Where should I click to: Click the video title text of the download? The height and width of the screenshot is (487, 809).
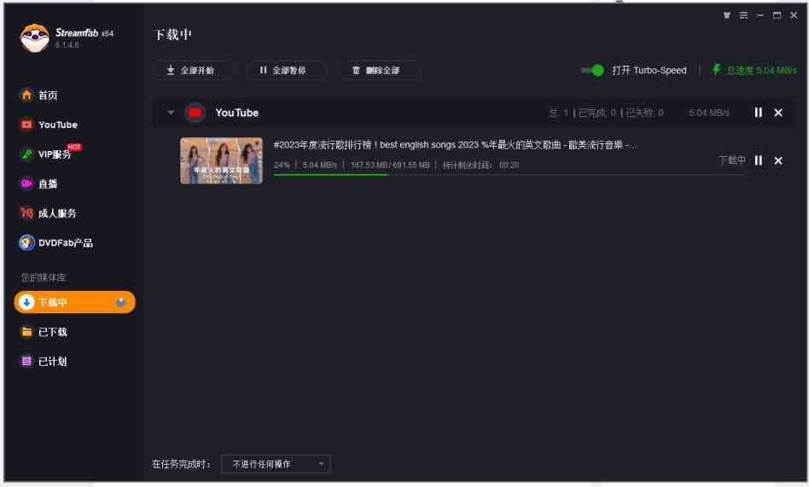click(x=455, y=145)
